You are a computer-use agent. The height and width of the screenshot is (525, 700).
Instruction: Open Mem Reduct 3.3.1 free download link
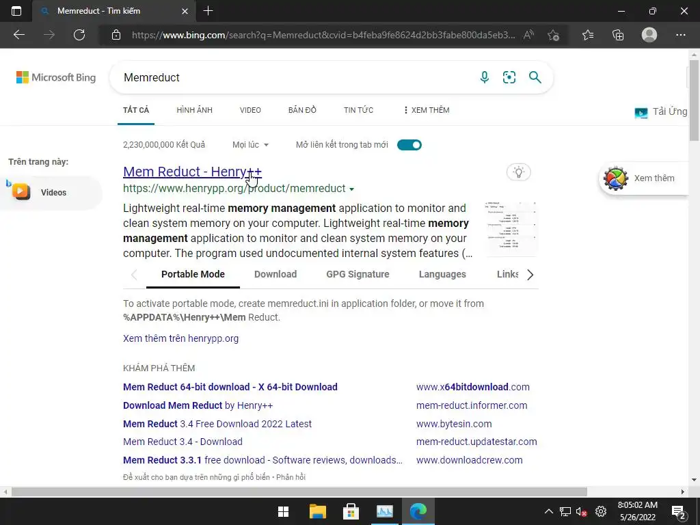click(262, 460)
